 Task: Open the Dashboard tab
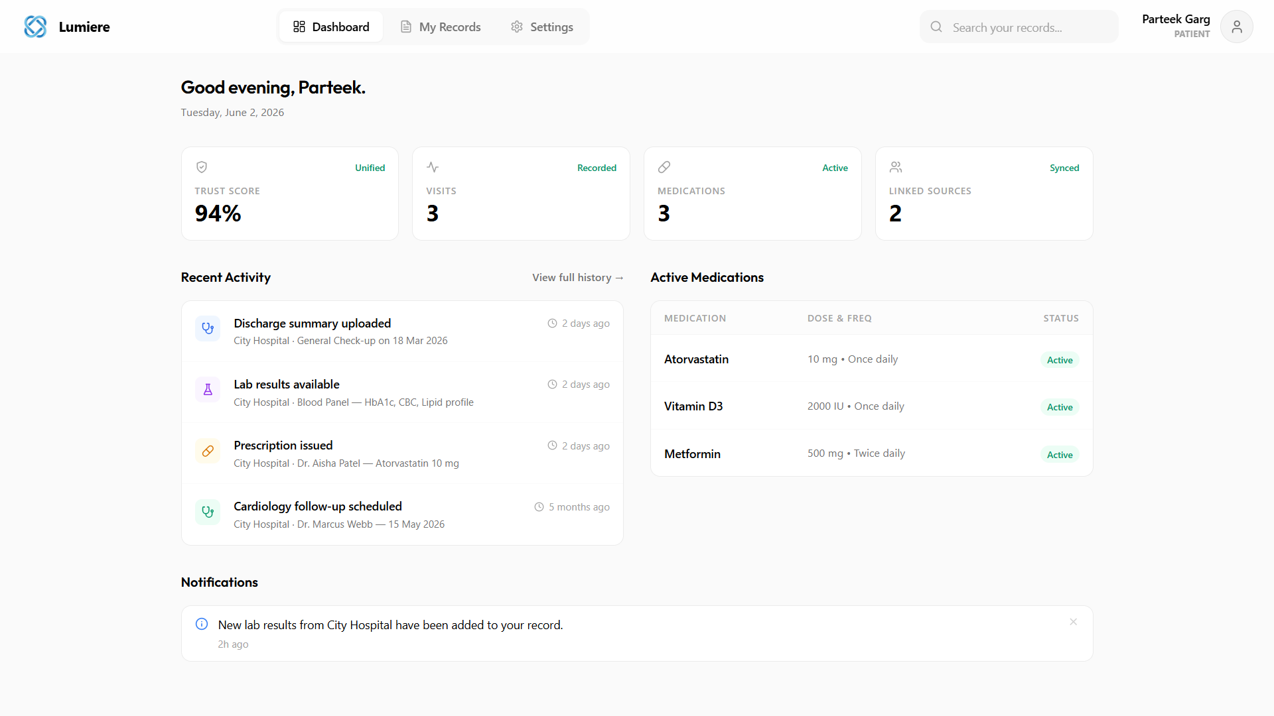point(331,27)
